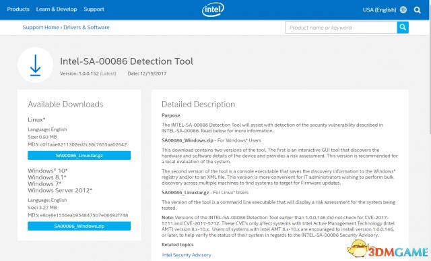Click the Intel logo in header
The width and height of the screenshot is (431, 261).
pos(213,9)
